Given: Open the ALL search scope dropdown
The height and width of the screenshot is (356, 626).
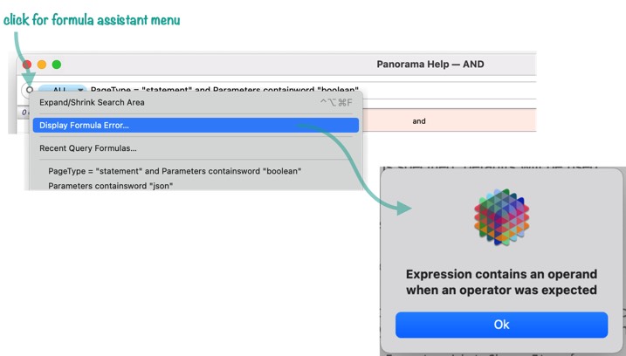Looking at the screenshot, I should click(x=63, y=89).
